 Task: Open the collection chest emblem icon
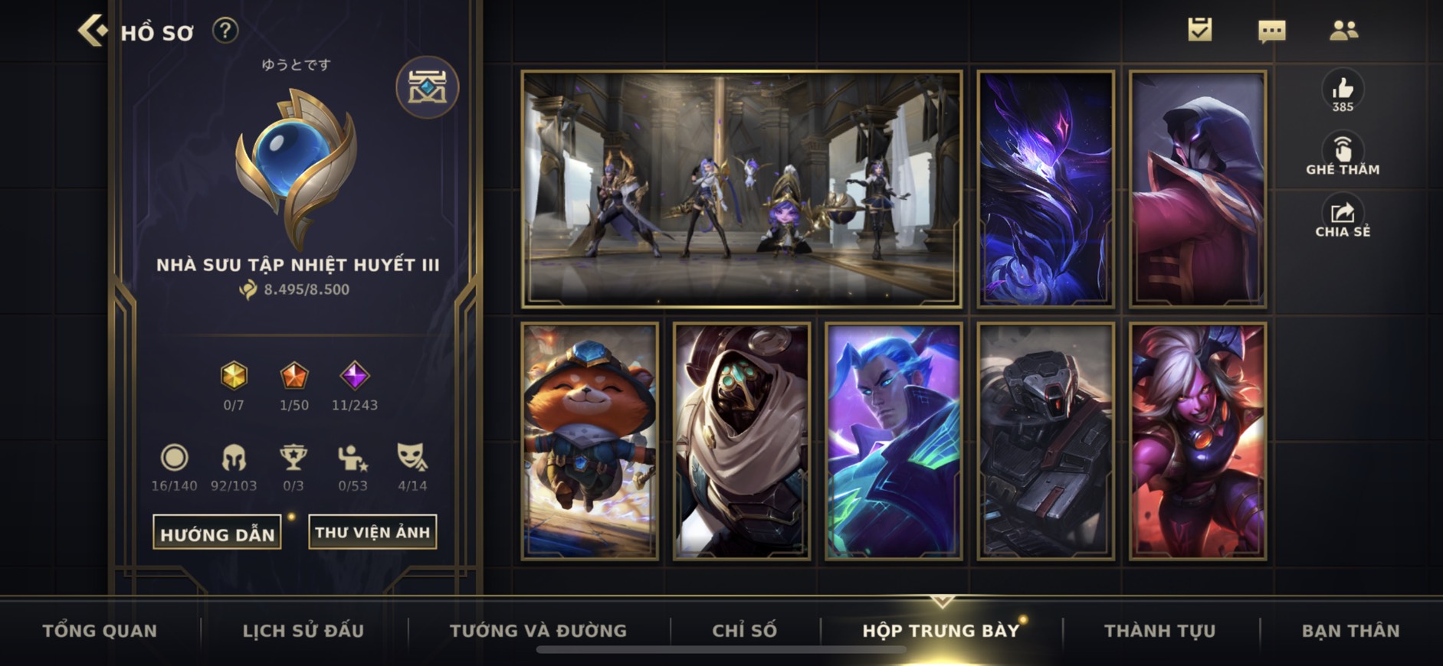pyautogui.click(x=428, y=87)
